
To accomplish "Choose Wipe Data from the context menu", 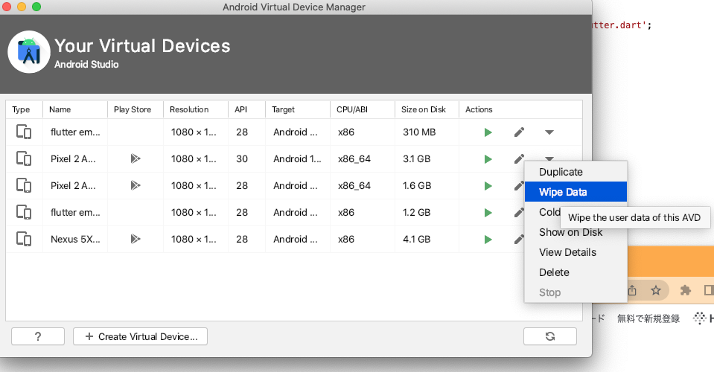I will [576, 192].
